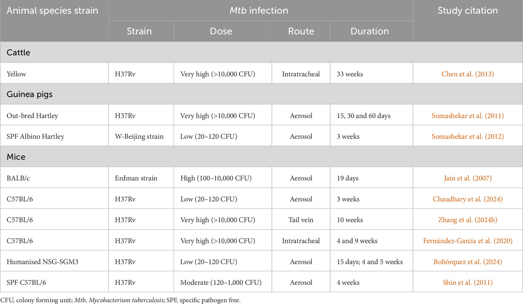
Task: Click the Dose column subheader
Action: click(221, 31)
